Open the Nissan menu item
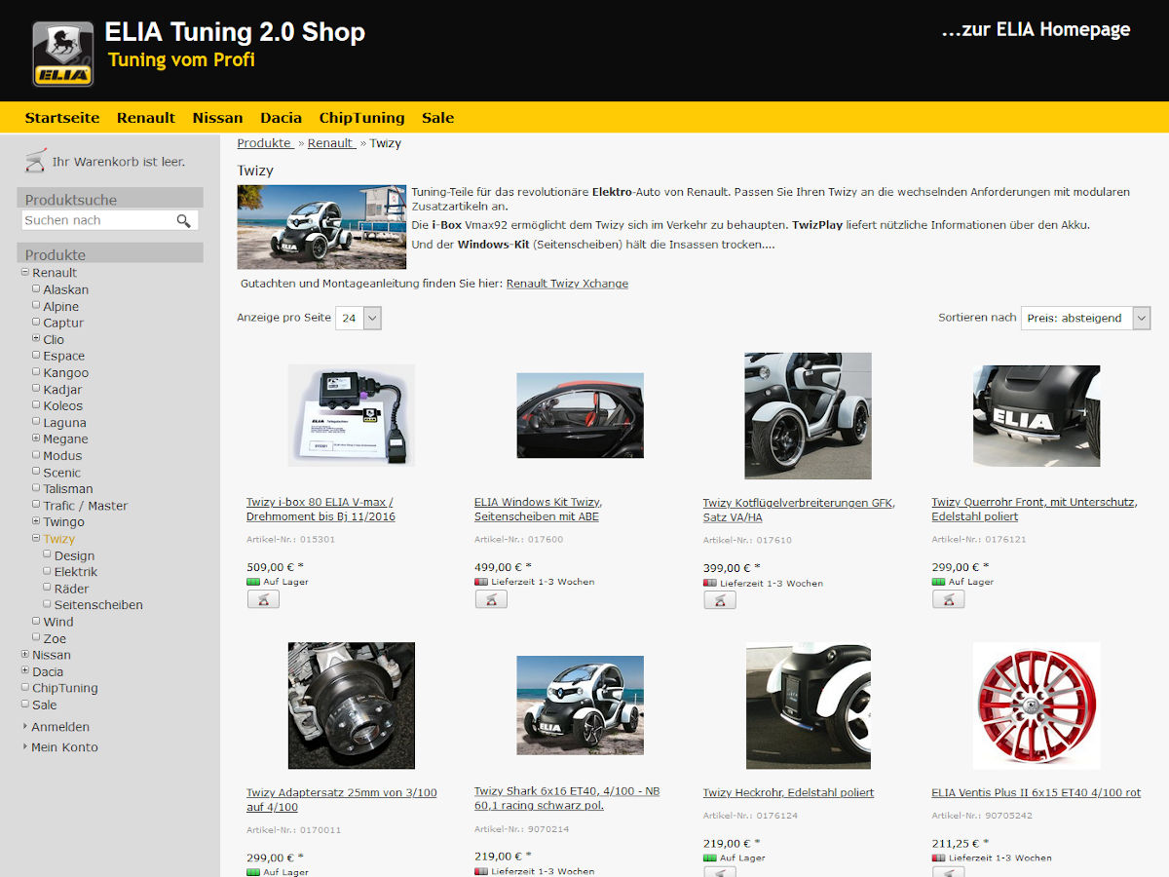The width and height of the screenshot is (1169, 877). [x=217, y=118]
